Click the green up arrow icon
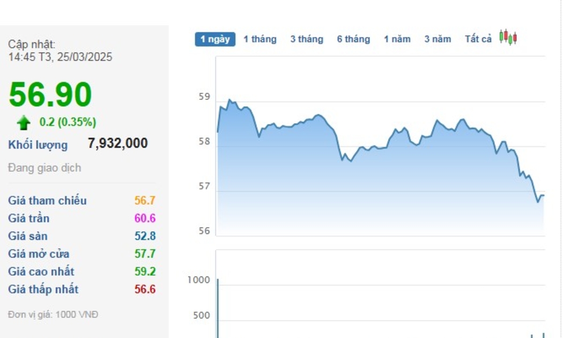563x338 pixels. [x=24, y=123]
